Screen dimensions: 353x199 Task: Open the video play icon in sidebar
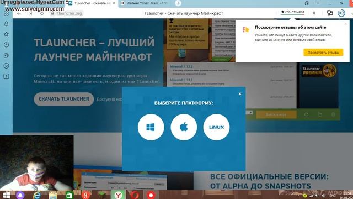(6, 66)
